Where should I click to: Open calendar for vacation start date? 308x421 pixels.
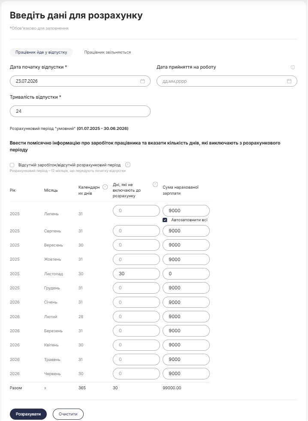[x=142, y=81]
